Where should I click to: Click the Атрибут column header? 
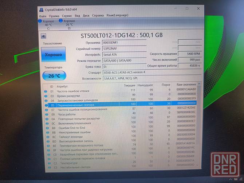coord(62,86)
